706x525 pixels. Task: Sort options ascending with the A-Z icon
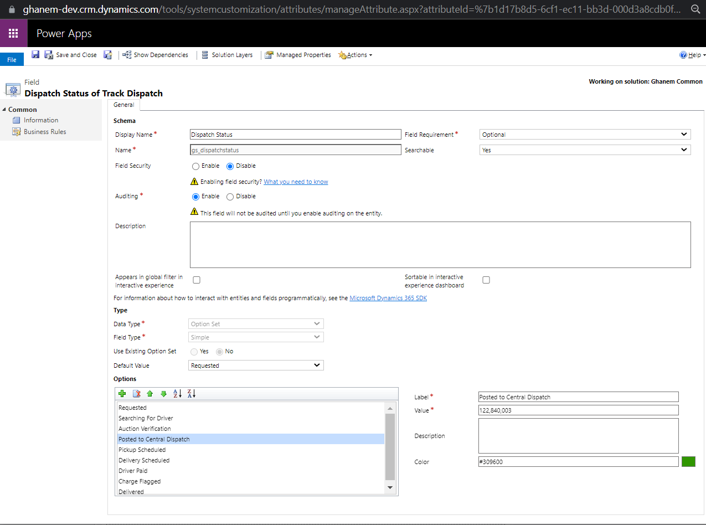177,393
